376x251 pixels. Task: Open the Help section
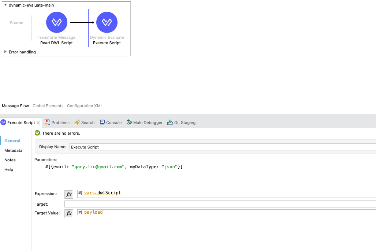point(9,169)
